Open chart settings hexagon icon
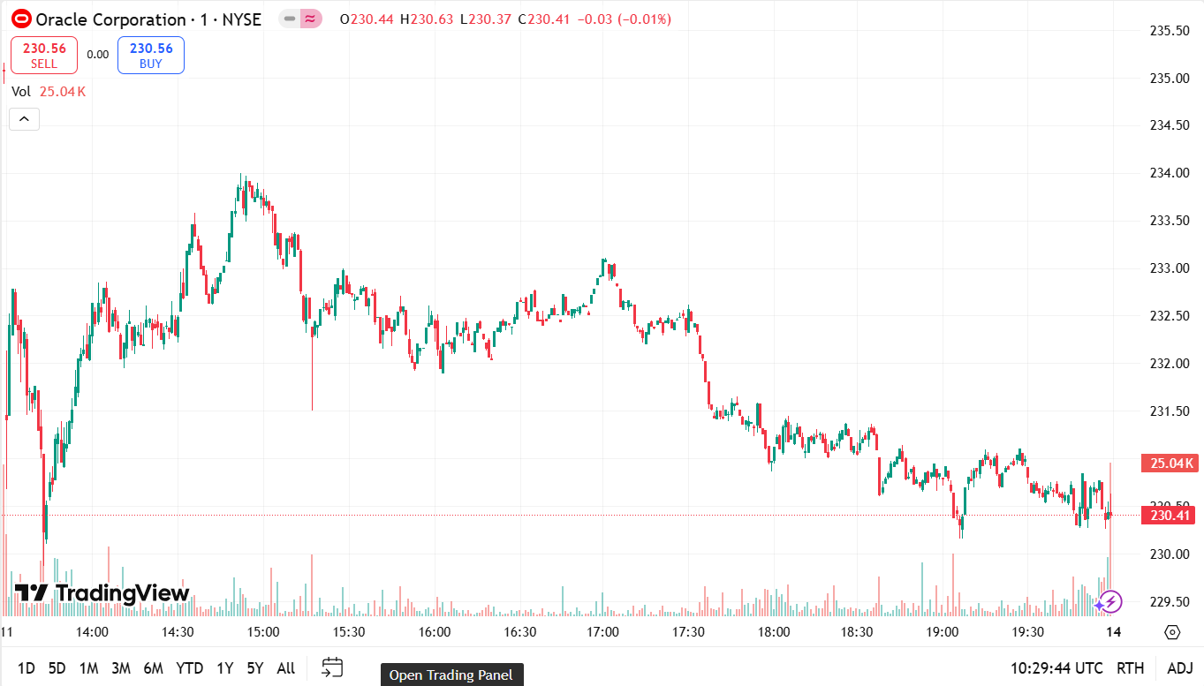The height and width of the screenshot is (686, 1204). coord(1172,632)
